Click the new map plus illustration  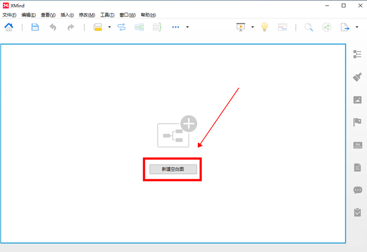pos(177,131)
